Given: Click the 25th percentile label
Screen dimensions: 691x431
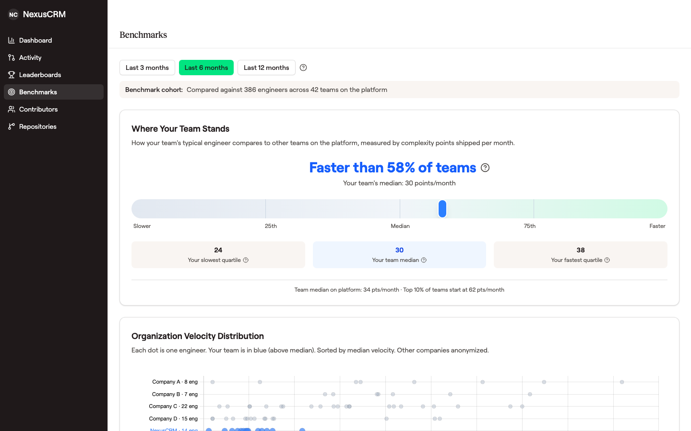Looking at the screenshot, I should click(271, 226).
